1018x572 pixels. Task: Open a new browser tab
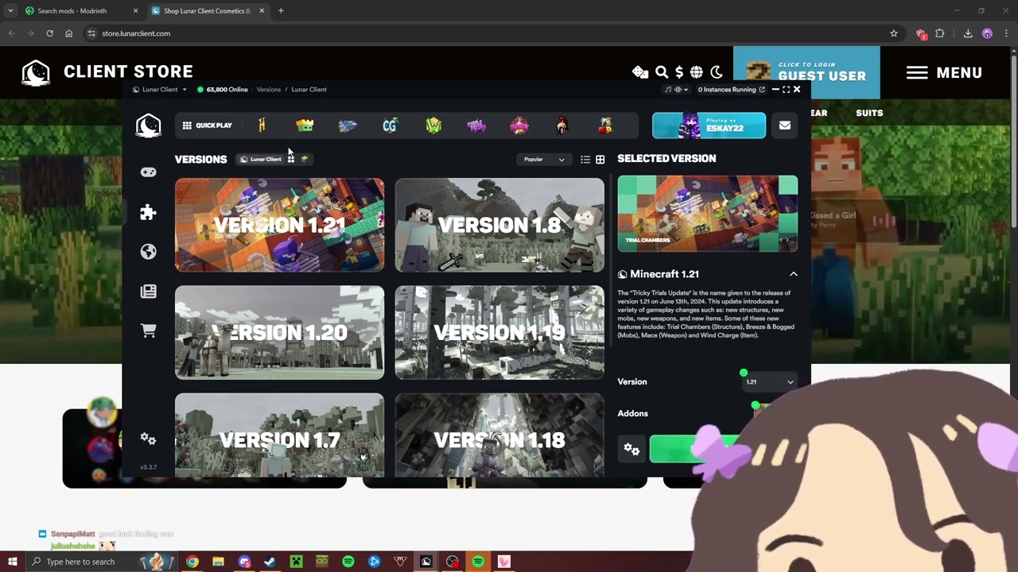point(281,11)
